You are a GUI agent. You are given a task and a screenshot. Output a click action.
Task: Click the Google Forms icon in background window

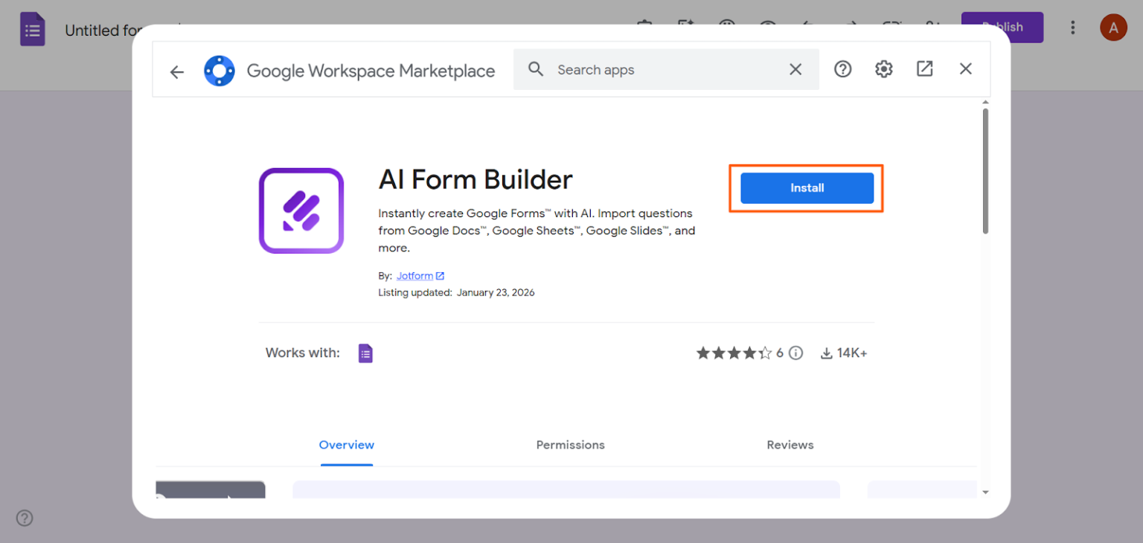(x=33, y=30)
